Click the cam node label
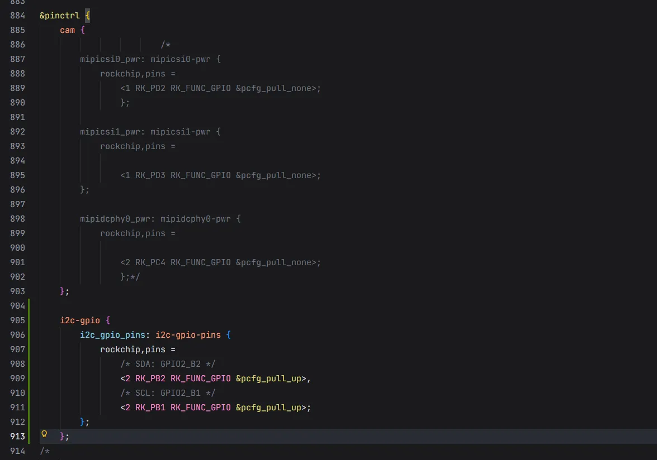This screenshot has height=460, width=657. 68,30
